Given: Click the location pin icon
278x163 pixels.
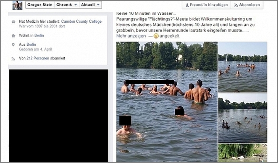Looking at the screenshot, I should click(x=13, y=45).
